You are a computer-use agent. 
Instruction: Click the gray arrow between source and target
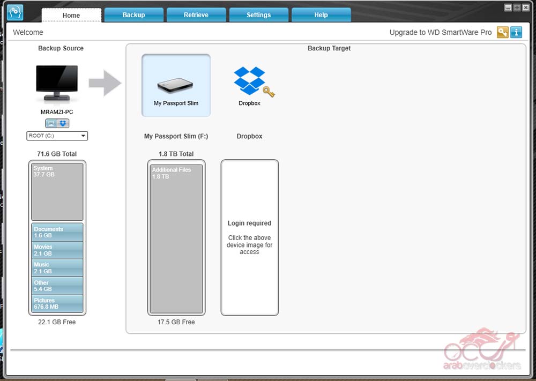coord(105,83)
